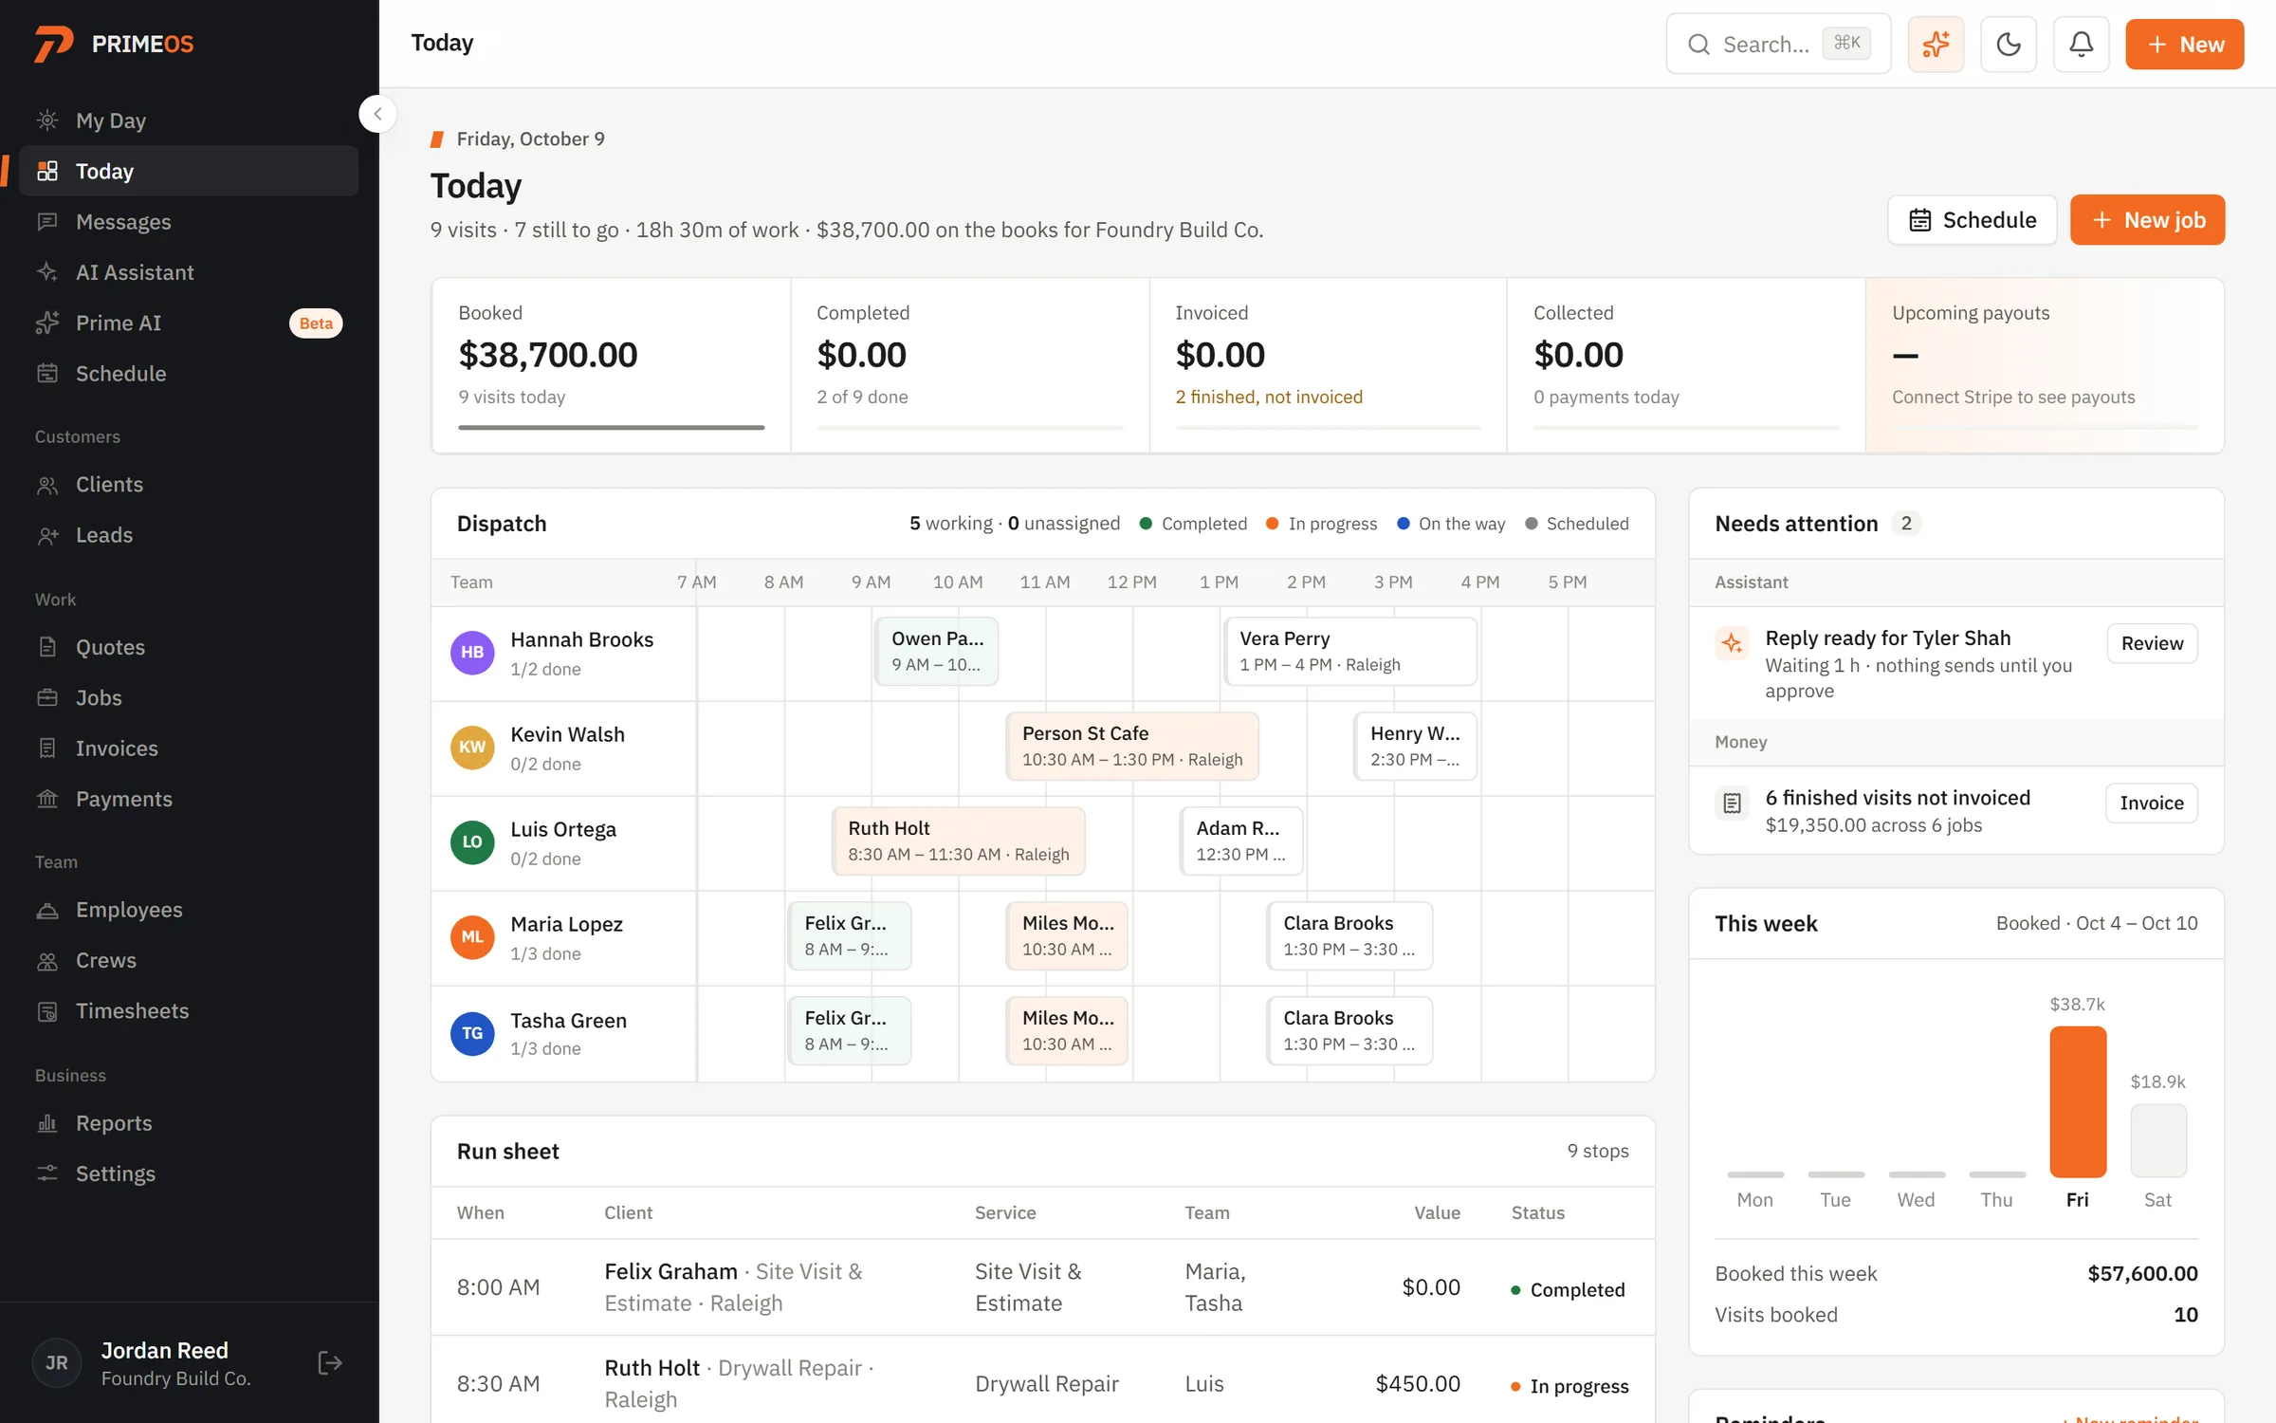This screenshot has height=1423, width=2276.
Task: Open the AI sparkle icon in the header
Action: pos(1936,44)
